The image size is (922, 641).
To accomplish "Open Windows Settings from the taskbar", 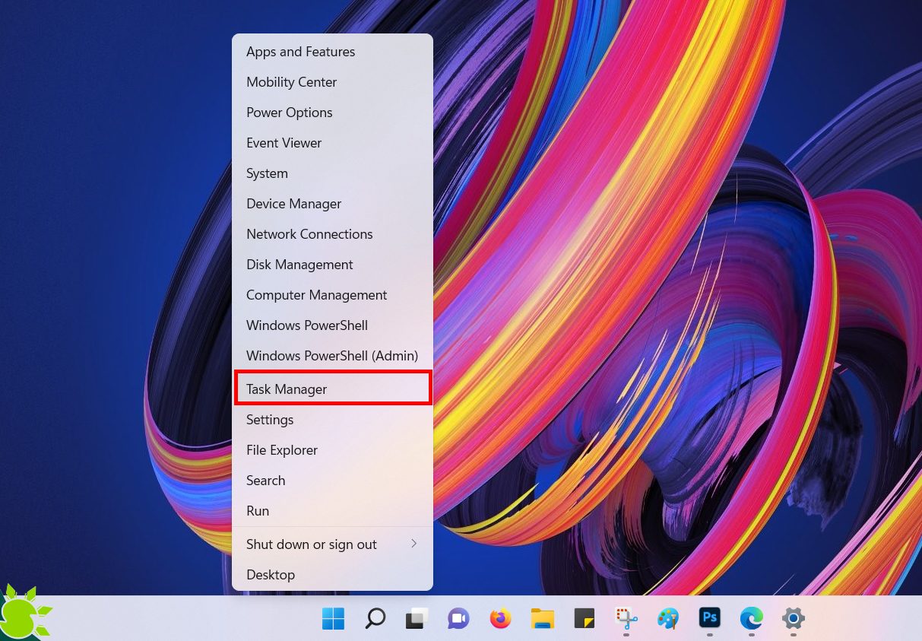I will (793, 619).
